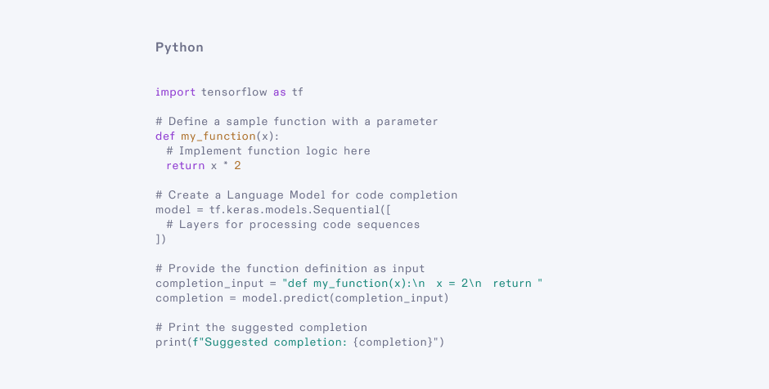Screen dimensions: 769x389
Task: Click the green string assigned to completion_input
Action: pyautogui.click(x=412, y=284)
